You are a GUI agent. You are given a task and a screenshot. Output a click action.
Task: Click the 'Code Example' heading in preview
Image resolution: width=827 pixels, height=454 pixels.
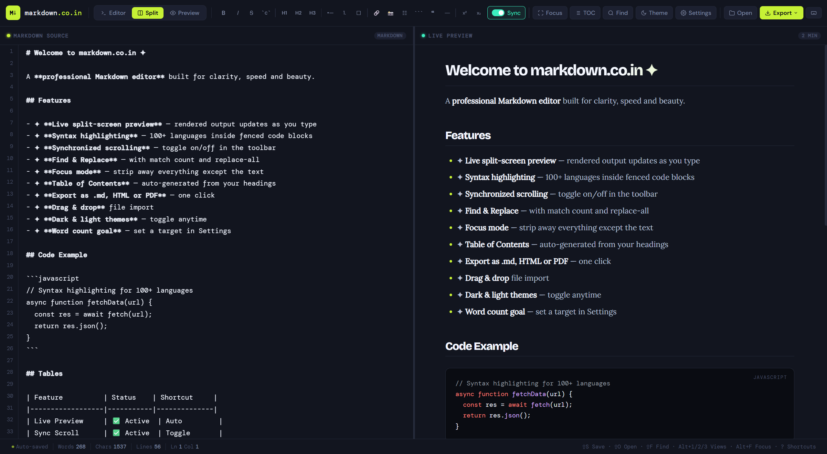pos(482,346)
